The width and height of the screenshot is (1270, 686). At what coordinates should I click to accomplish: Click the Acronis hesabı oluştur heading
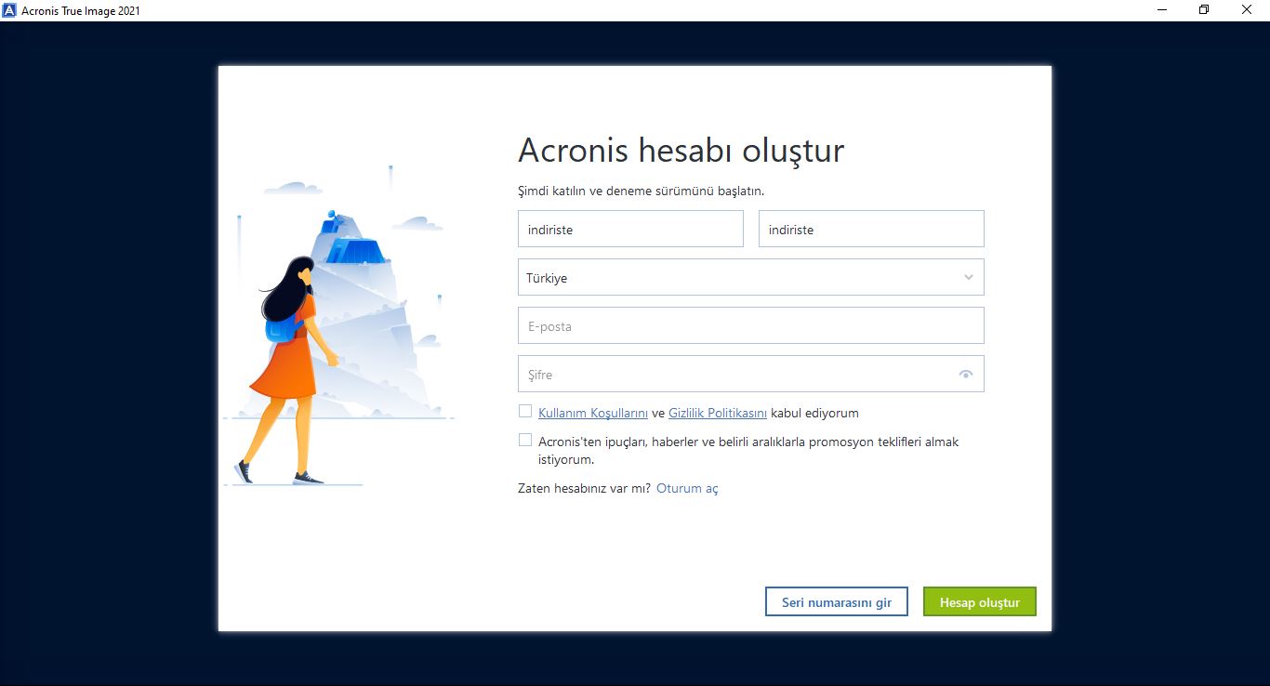click(x=681, y=151)
